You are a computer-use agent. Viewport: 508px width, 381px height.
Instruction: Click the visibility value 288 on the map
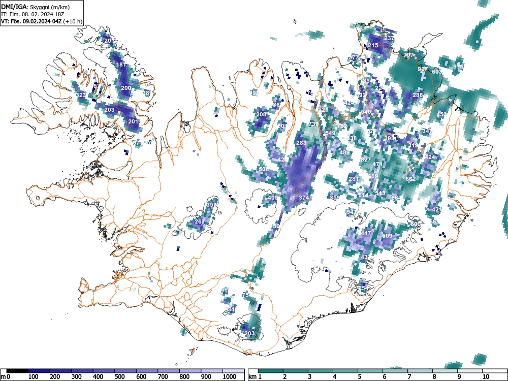418,95
